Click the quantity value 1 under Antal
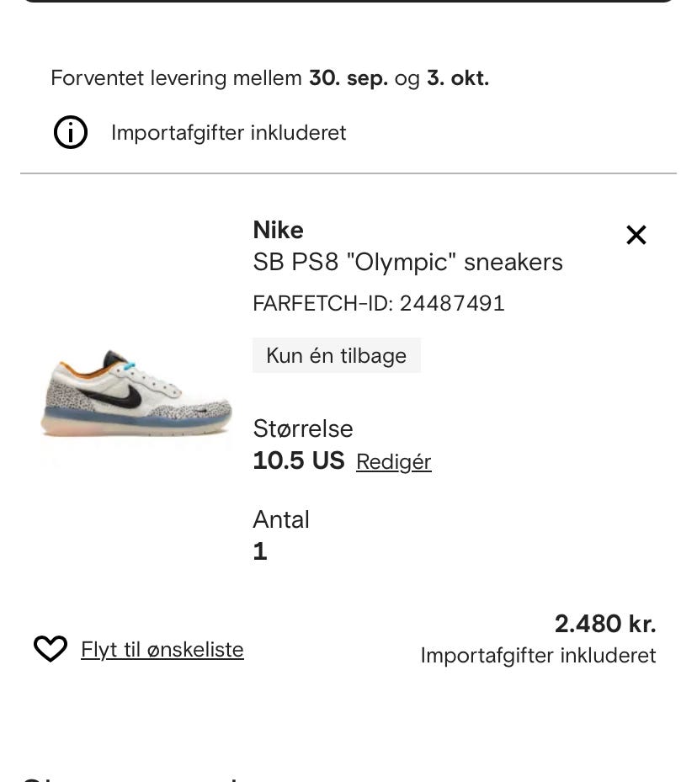This screenshot has height=782, width=697. [260, 551]
